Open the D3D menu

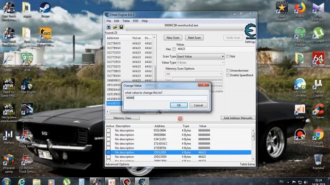tap(135, 21)
